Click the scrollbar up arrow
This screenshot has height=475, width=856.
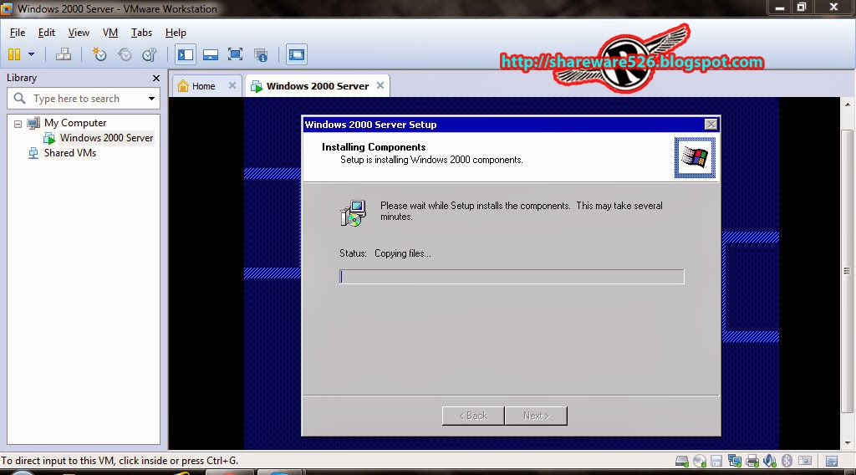[x=848, y=105]
